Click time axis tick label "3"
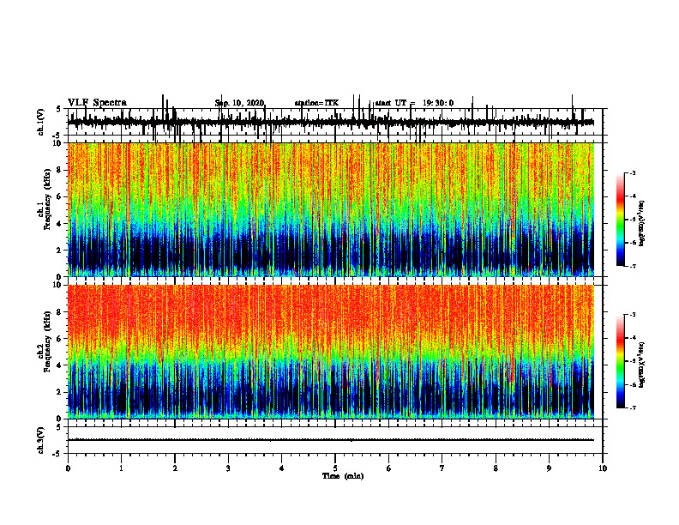The width and height of the screenshot is (679, 525). 228,468
